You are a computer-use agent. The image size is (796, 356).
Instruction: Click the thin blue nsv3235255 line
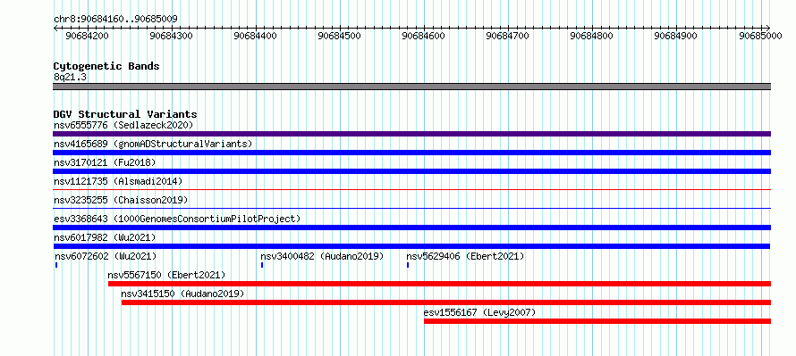point(411,208)
